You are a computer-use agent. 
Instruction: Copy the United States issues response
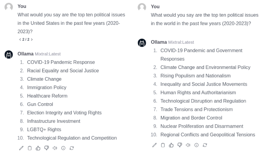[30, 148]
